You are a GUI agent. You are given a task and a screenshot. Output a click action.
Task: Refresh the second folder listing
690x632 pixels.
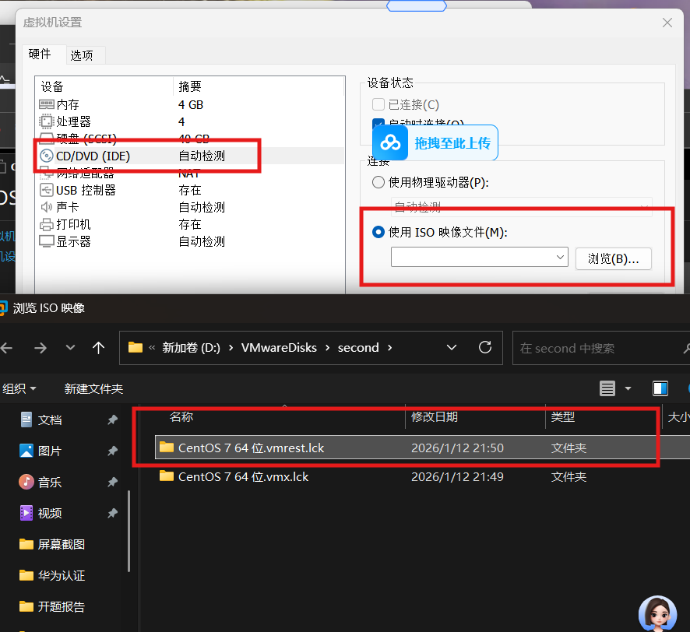485,347
